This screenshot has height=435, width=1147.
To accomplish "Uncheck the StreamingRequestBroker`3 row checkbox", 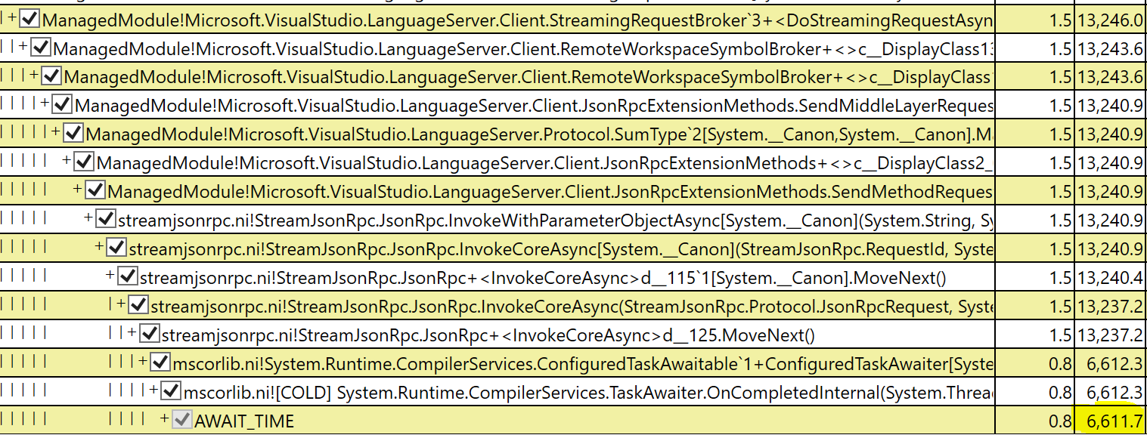I will pos(30,19).
